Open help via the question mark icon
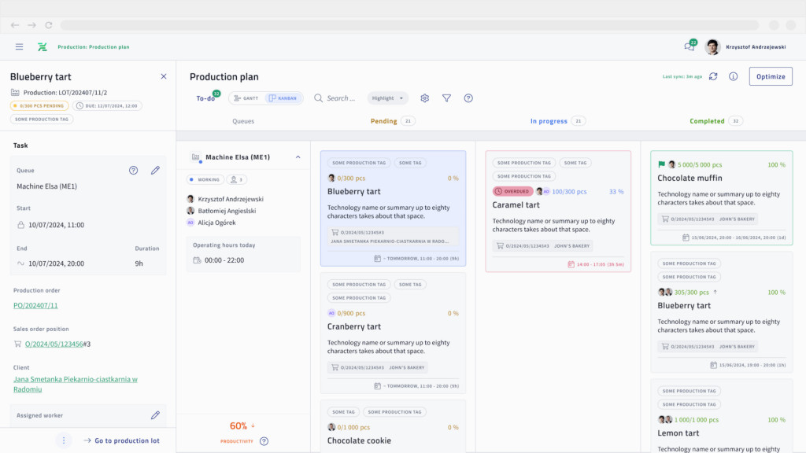 click(468, 98)
